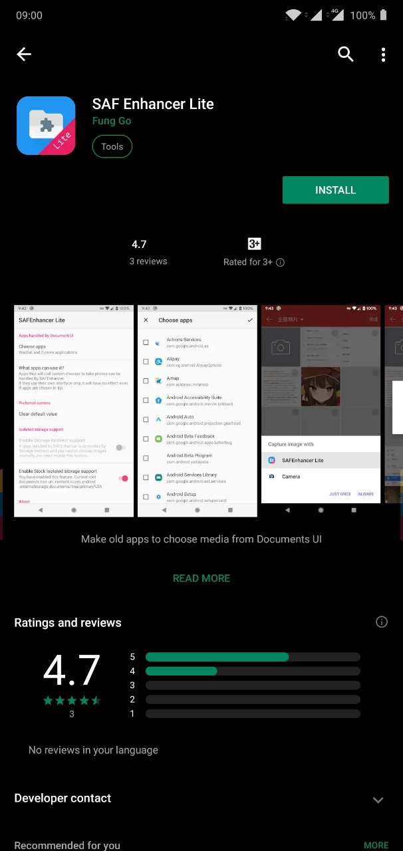This screenshot has height=851, width=403.
Task: Tap the Rated for 3+ info icon
Action: (x=280, y=263)
